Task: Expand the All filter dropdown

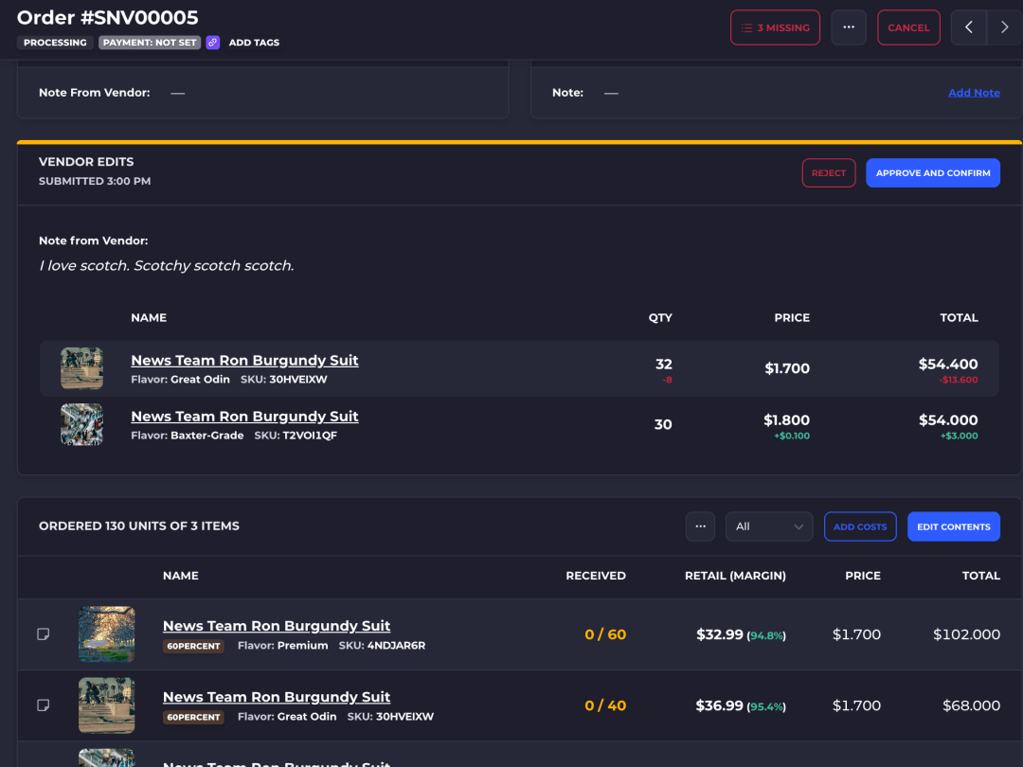Action: click(x=769, y=526)
